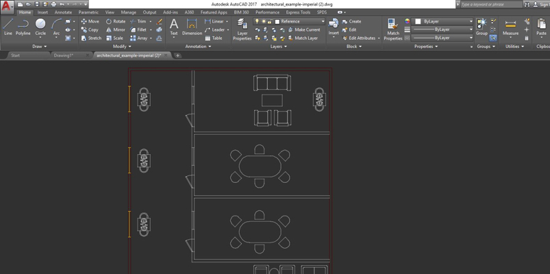Toggle freeze sun icon for Reference layer
Viewport: 550px width, 274px height.
(264, 21)
